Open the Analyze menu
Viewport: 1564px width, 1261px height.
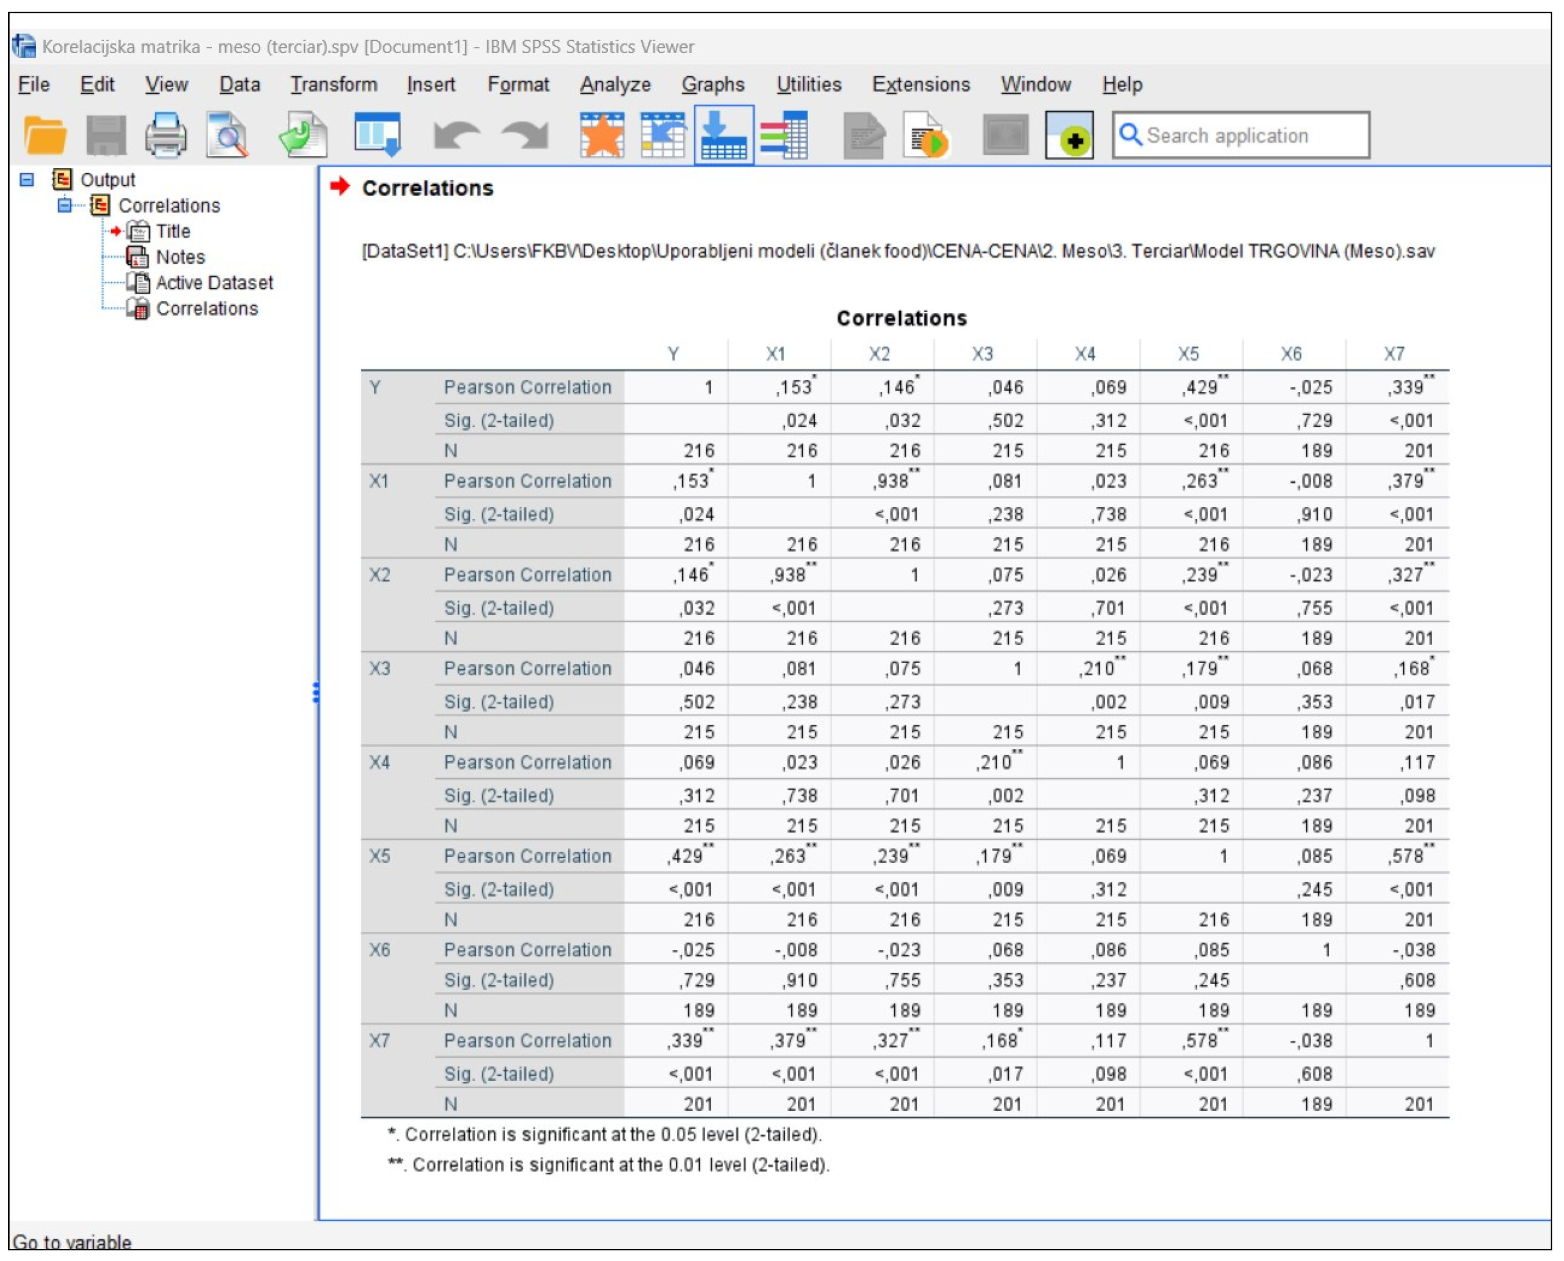coord(614,84)
